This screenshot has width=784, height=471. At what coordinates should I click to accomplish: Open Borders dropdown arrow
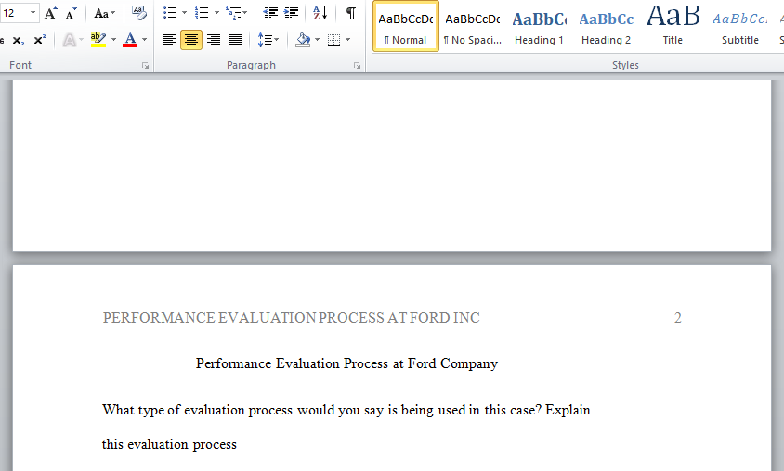coord(348,40)
